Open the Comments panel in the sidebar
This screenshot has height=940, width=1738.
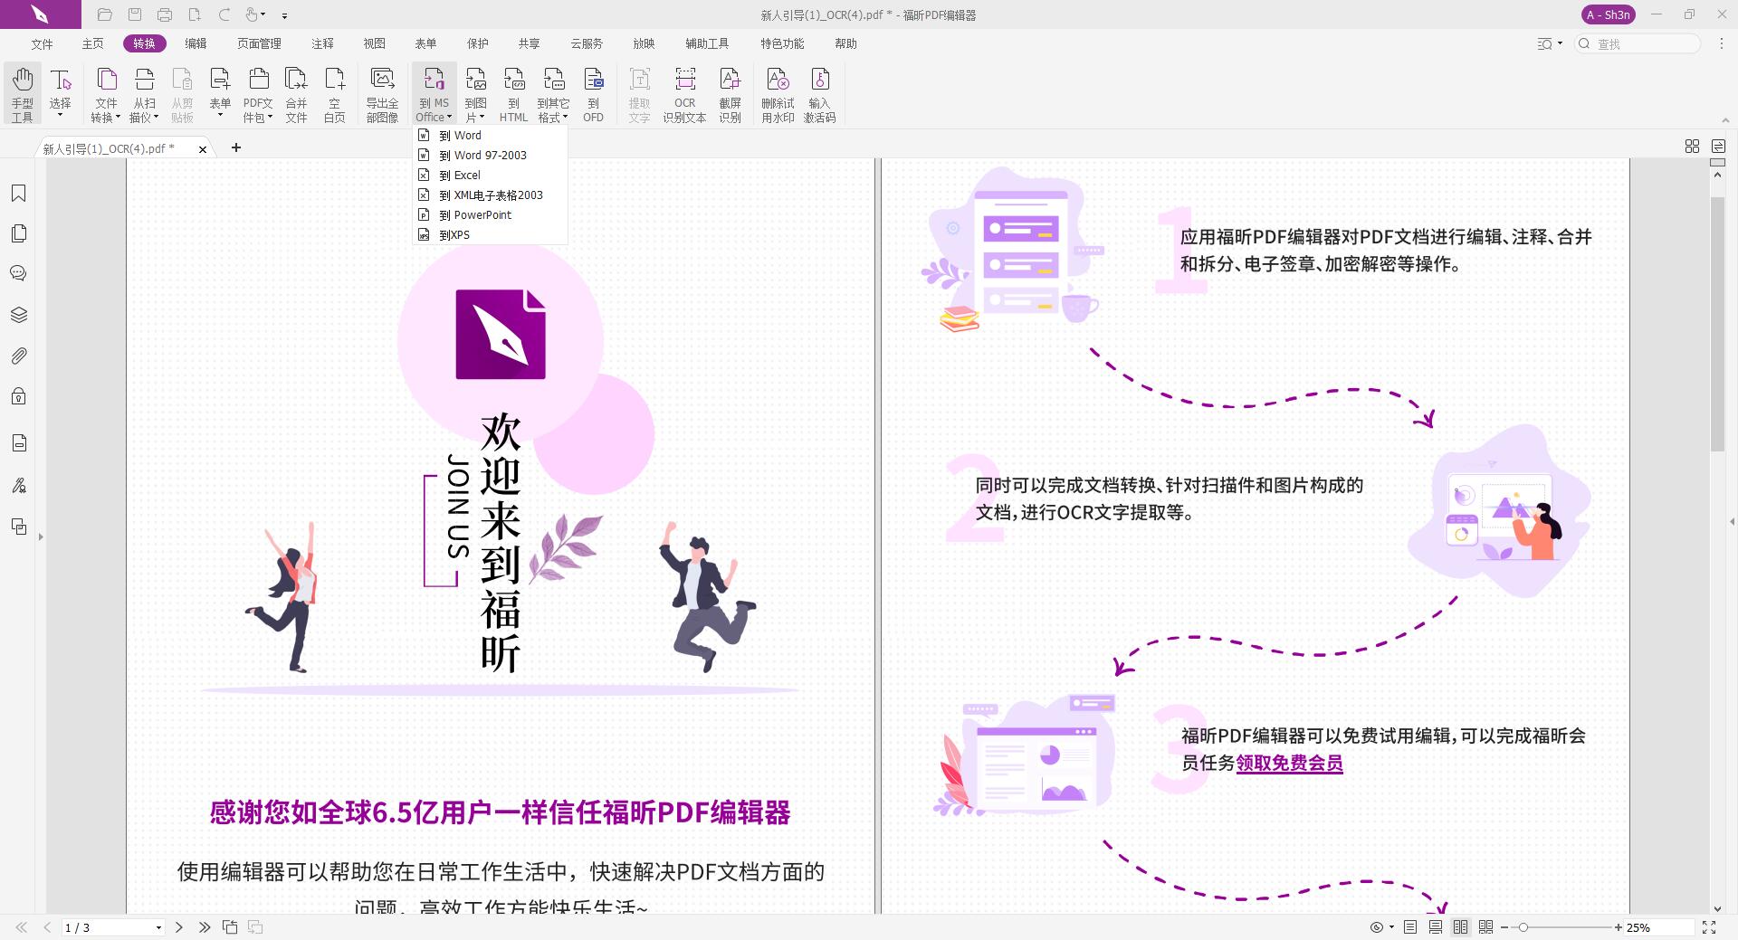pos(19,272)
